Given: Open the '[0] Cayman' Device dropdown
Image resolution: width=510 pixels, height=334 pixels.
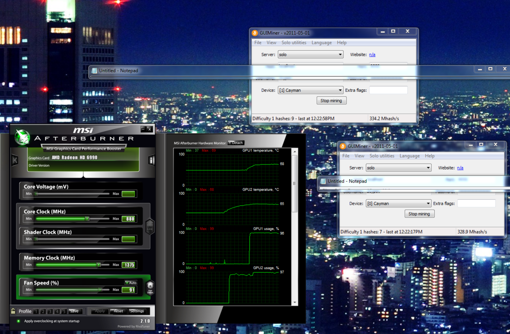Looking at the screenshot, I should 399,204.
